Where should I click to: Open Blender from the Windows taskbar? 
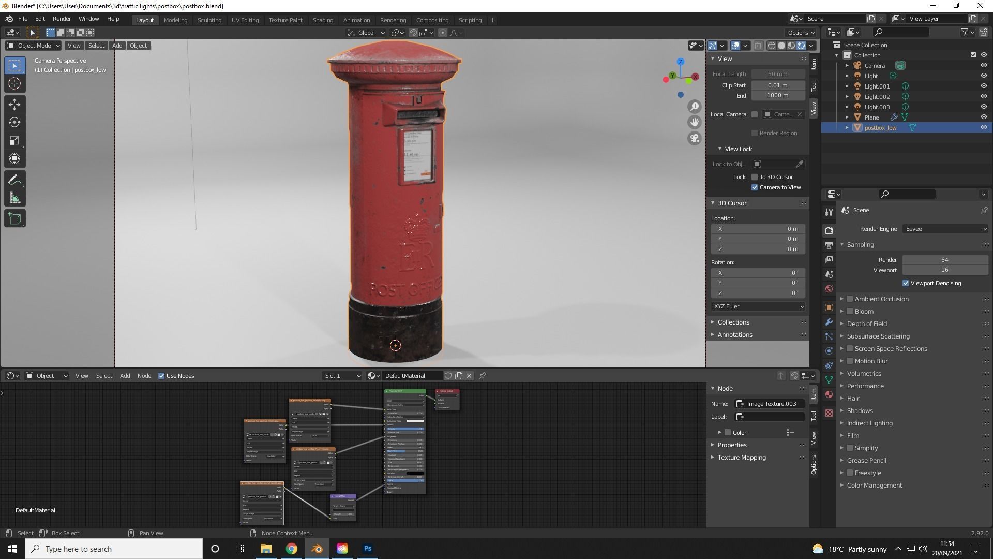pyautogui.click(x=317, y=549)
